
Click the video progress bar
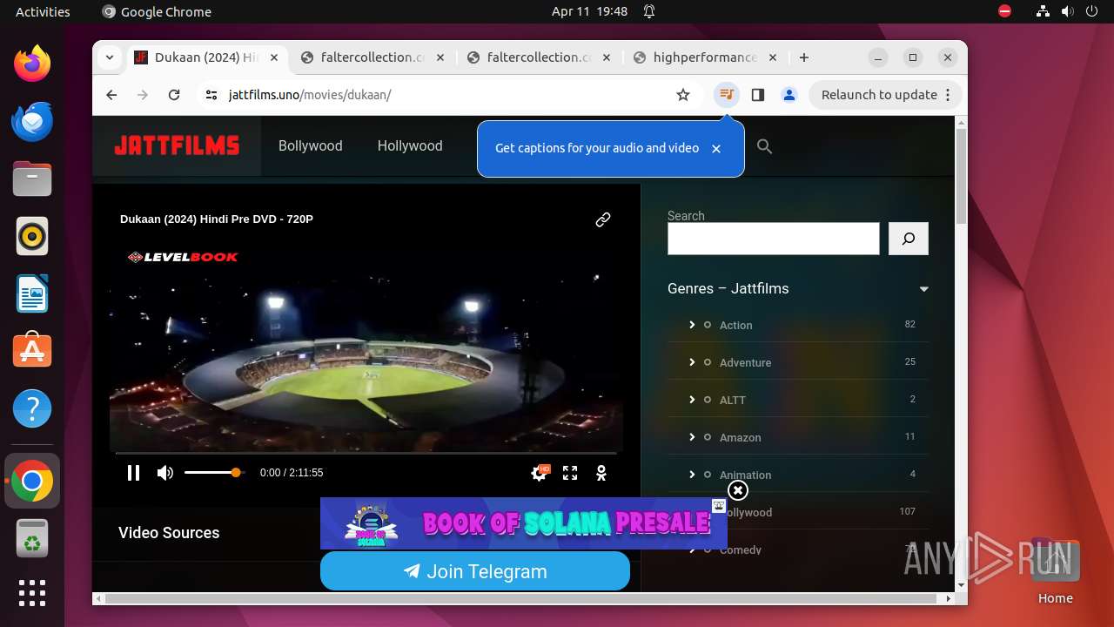(x=366, y=453)
